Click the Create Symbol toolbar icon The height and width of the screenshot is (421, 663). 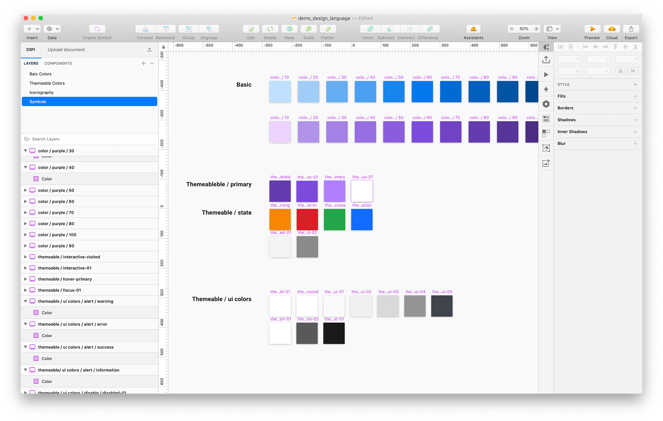[x=97, y=29]
